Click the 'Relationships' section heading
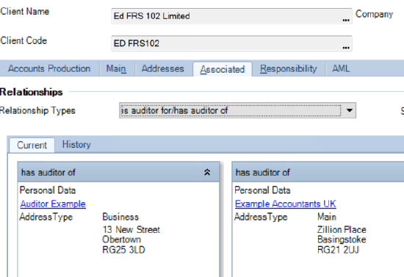The height and width of the screenshot is (277, 404). [31, 92]
